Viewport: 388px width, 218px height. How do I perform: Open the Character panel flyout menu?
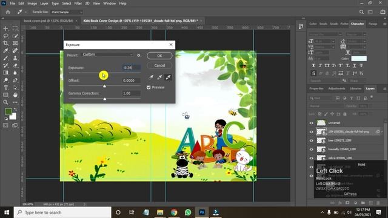384,24
